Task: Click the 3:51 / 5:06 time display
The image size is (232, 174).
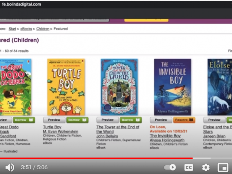Action: [x=34, y=167]
